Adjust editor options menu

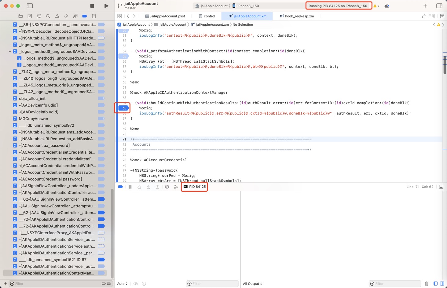point(432,16)
